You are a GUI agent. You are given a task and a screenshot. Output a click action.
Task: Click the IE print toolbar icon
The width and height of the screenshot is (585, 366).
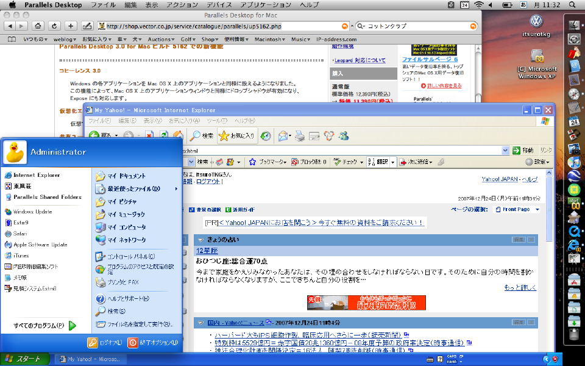click(300, 136)
